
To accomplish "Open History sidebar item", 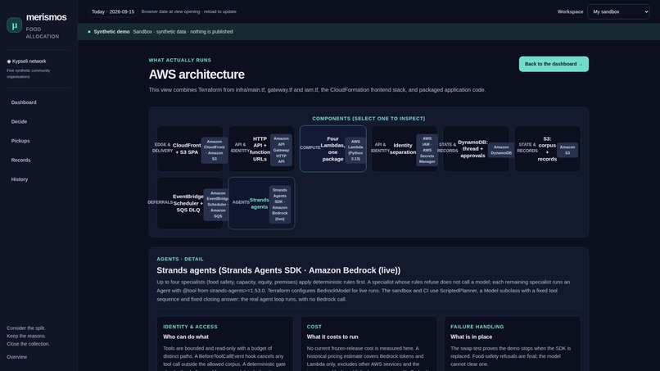I will pyautogui.click(x=20, y=179).
